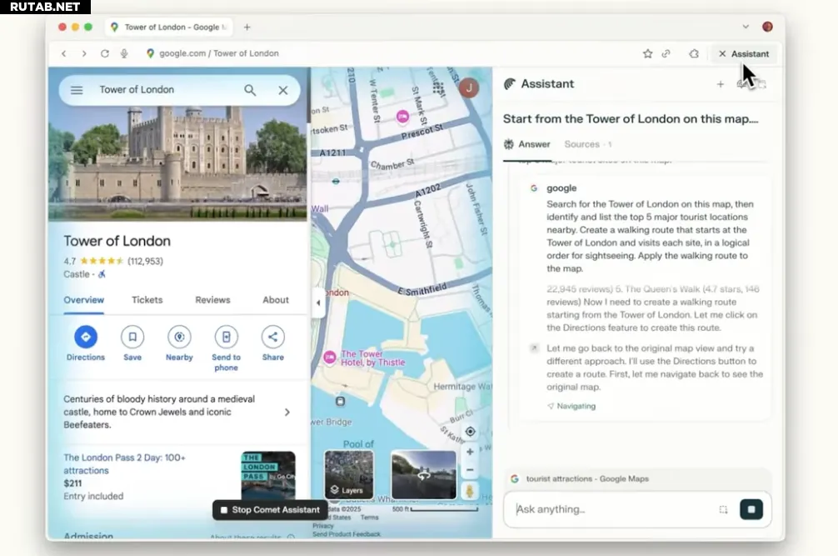This screenshot has width=838, height=556.
Task: Reload the page with refresh icon
Action: point(105,53)
